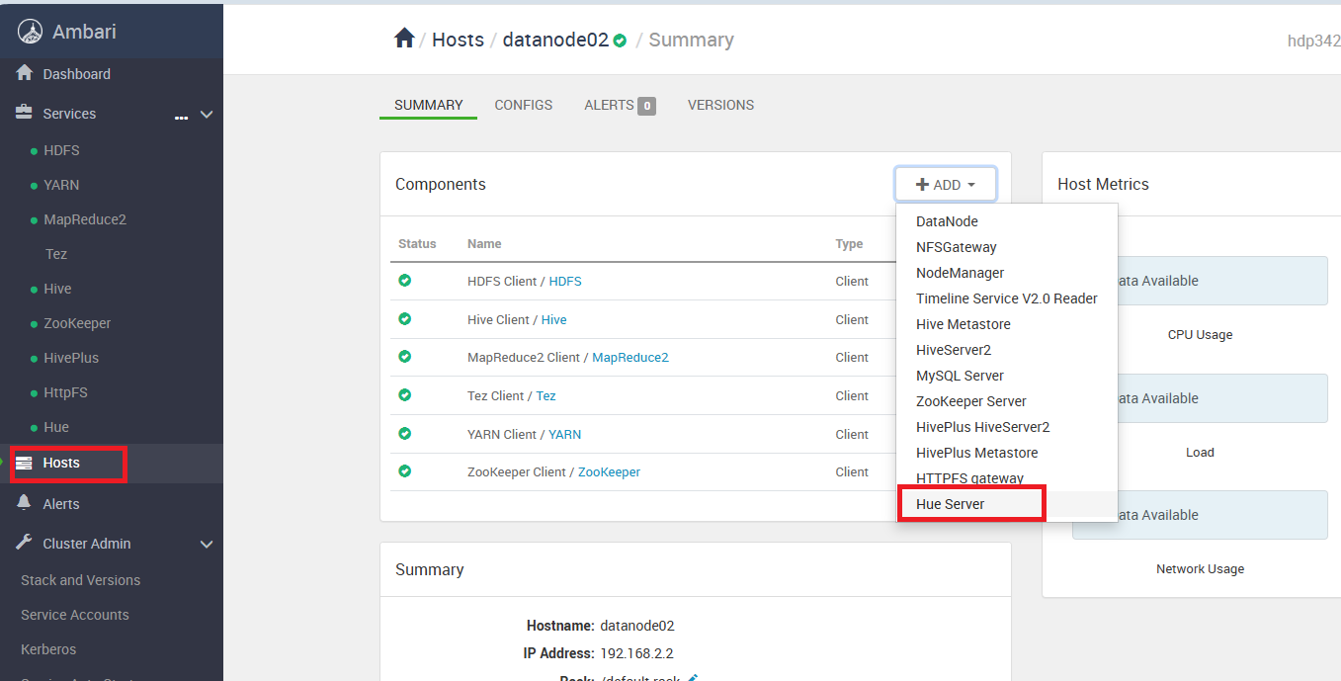Click YARN Client status check icon
1341x681 pixels.
(404, 434)
